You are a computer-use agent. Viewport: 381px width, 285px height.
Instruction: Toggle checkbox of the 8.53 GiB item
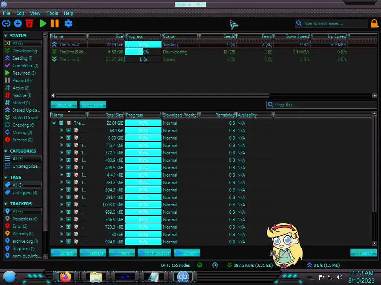click(69, 138)
